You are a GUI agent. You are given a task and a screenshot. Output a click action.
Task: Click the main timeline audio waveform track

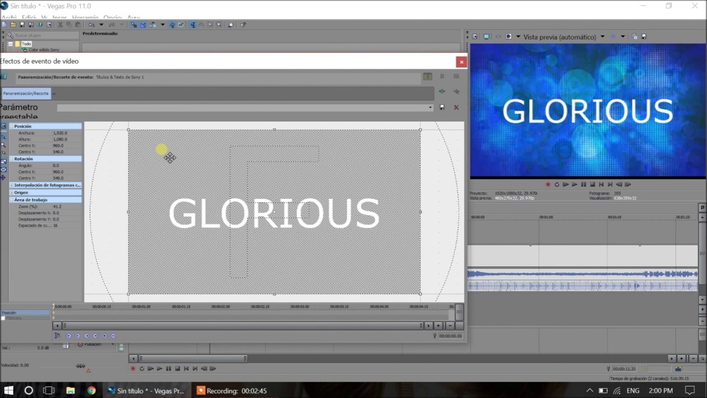(x=583, y=280)
